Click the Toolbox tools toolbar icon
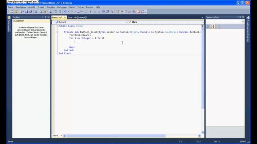The height and width of the screenshot is (144, 257). [130, 12]
